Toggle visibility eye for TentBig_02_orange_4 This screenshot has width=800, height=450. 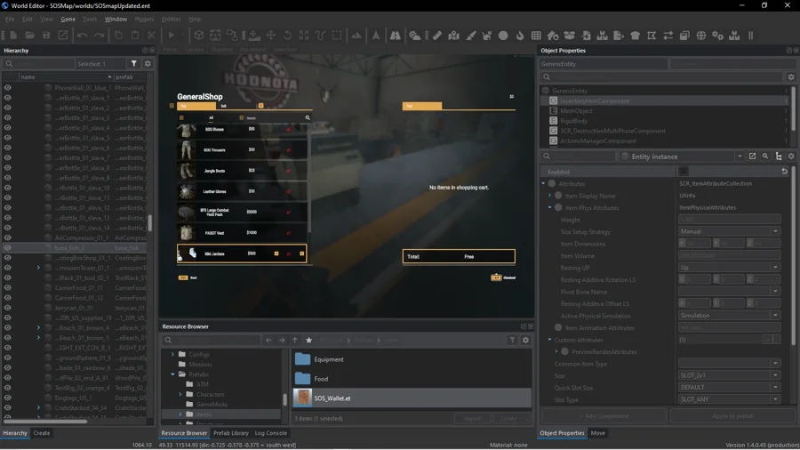(8, 388)
